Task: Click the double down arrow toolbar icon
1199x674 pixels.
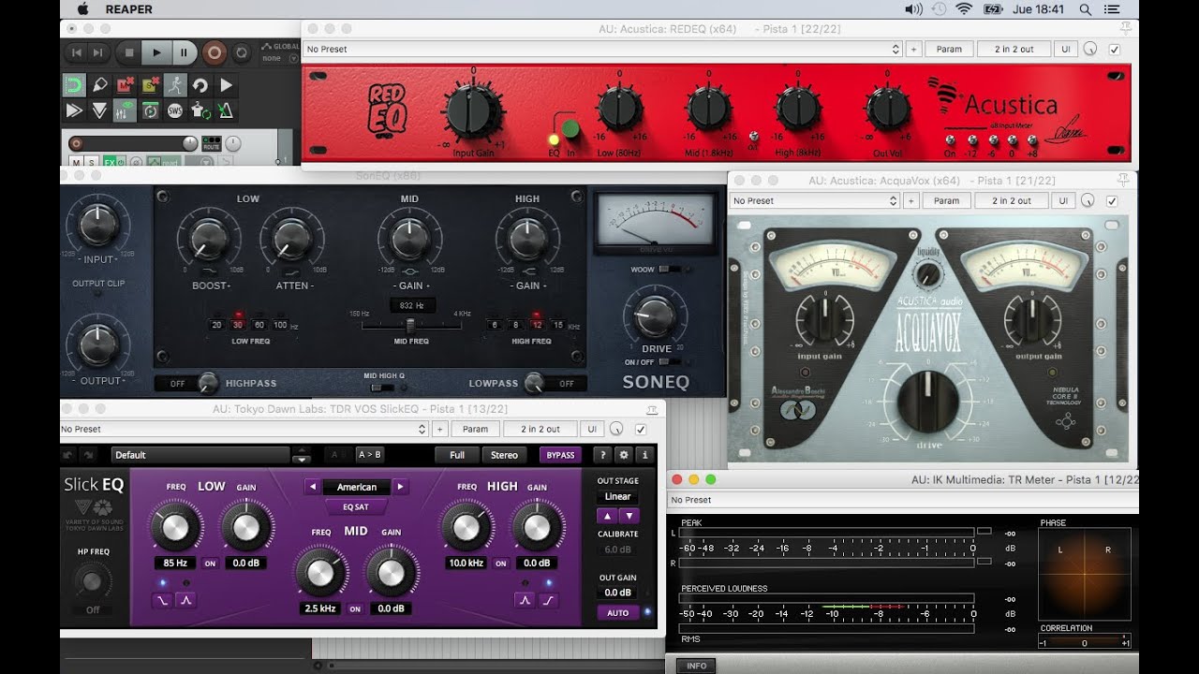Action: [x=99, y=110]
